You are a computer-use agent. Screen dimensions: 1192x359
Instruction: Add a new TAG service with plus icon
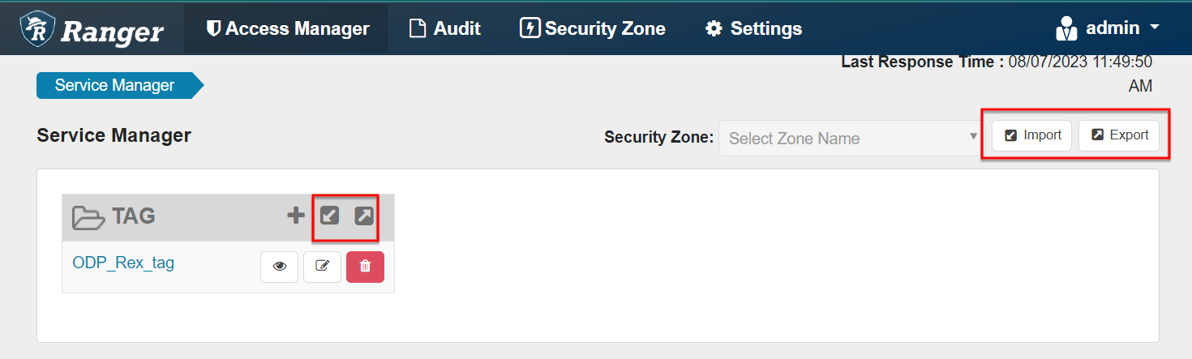point(296,216)
